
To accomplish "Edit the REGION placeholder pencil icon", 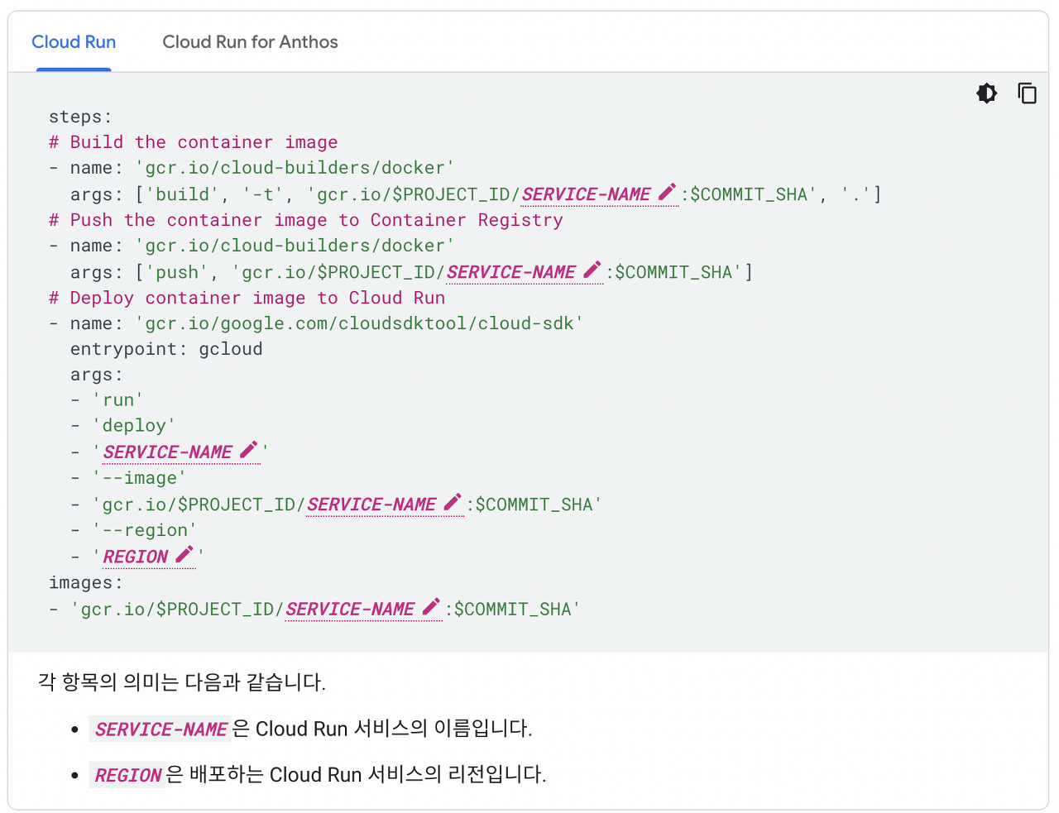I will click(x=184, y=555).
